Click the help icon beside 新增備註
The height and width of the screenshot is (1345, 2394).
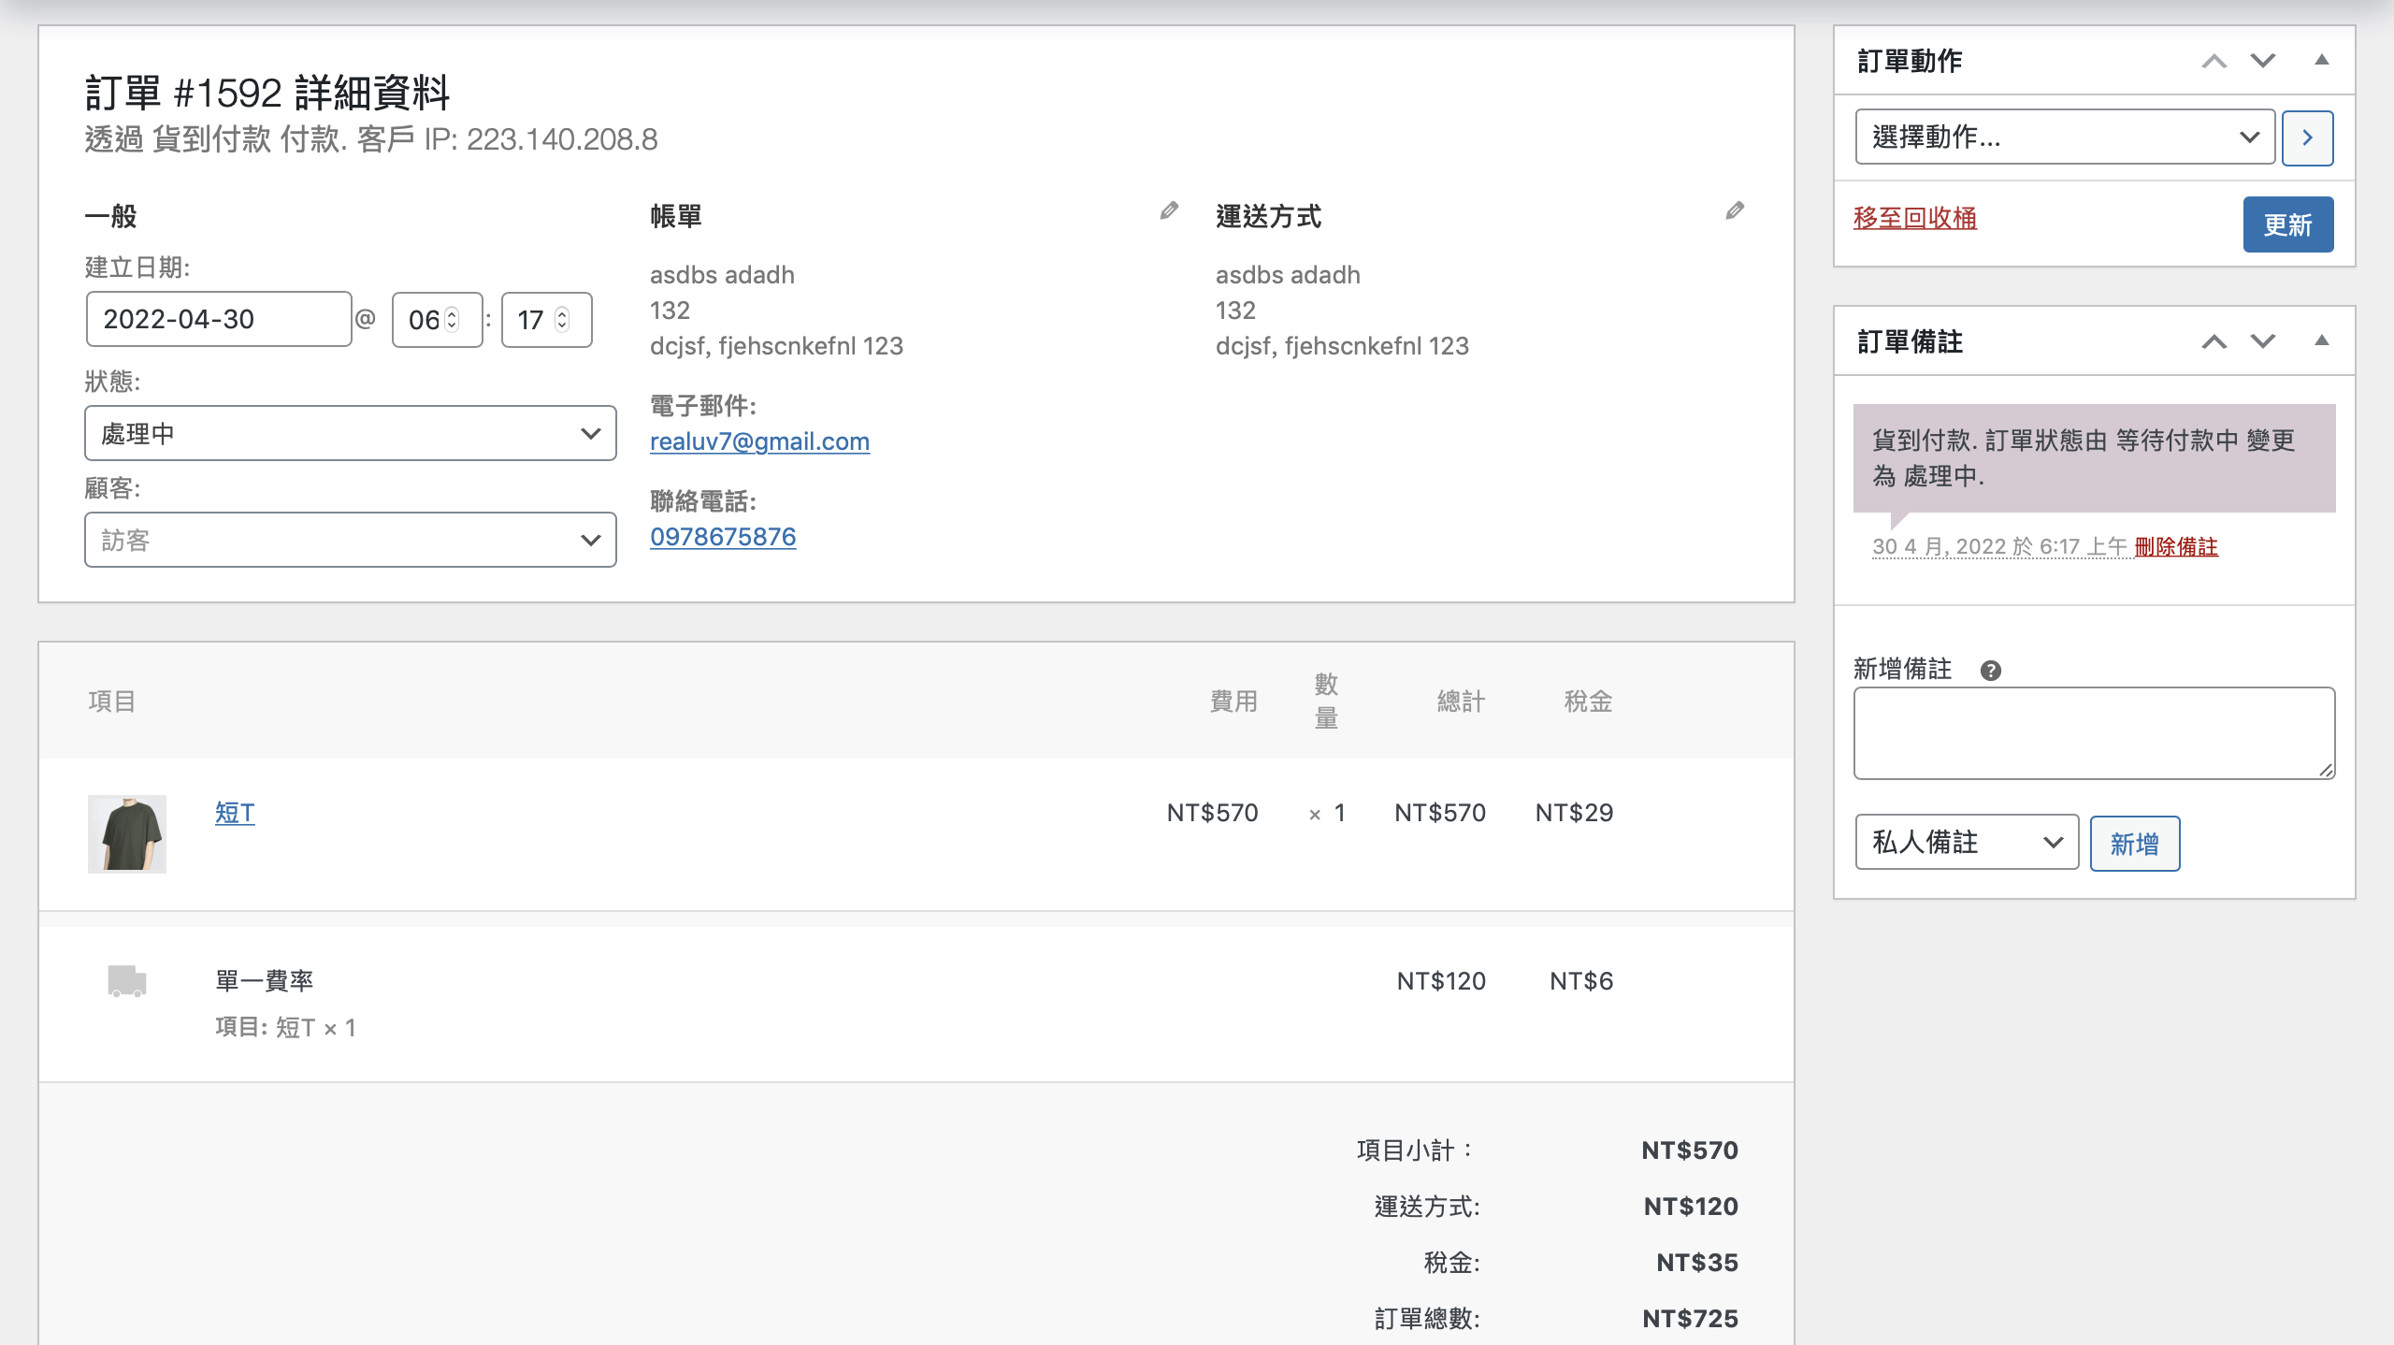point(1991,671)
